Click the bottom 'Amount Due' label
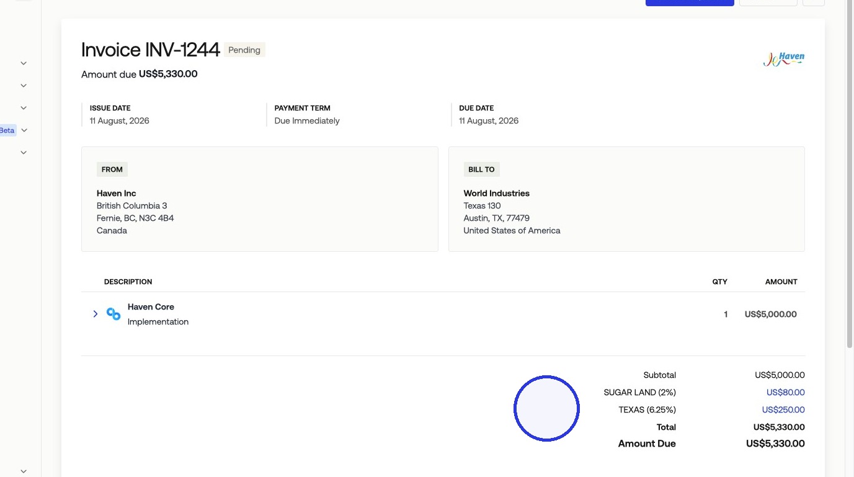The image size is (854, 477). point(647,444)
